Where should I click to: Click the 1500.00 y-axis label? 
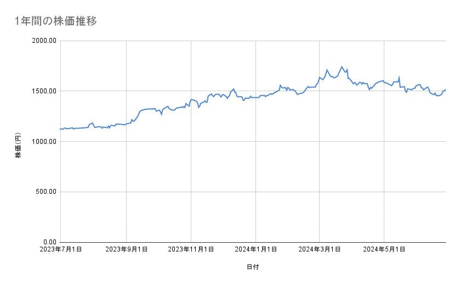(44, 91)
